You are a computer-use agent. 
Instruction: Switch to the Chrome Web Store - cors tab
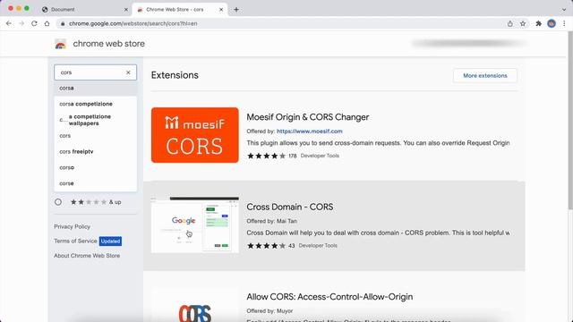point(180,10)
